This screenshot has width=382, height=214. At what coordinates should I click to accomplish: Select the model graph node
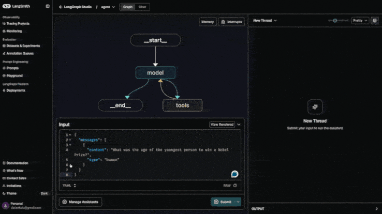[x=155, y=73]
